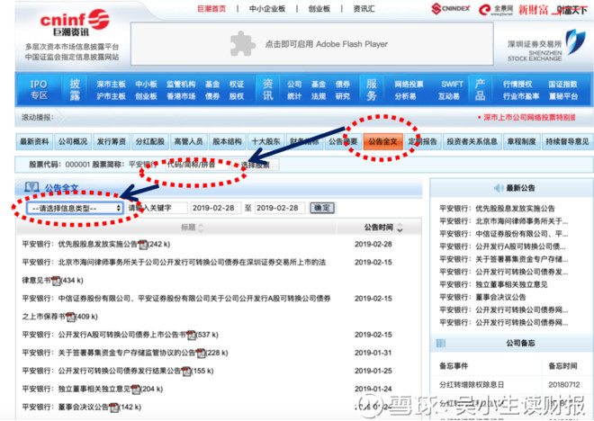
Task: Open 中小企业板 in top links
Action: click(267, 9)
